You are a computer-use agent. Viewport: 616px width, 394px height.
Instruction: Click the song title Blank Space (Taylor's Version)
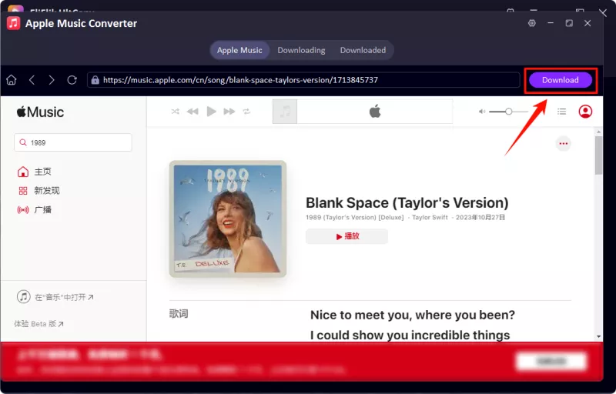407,203
